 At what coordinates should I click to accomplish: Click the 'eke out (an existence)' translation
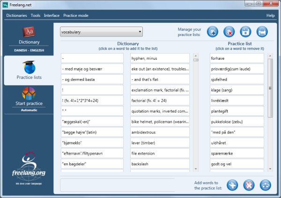point(160,69)
